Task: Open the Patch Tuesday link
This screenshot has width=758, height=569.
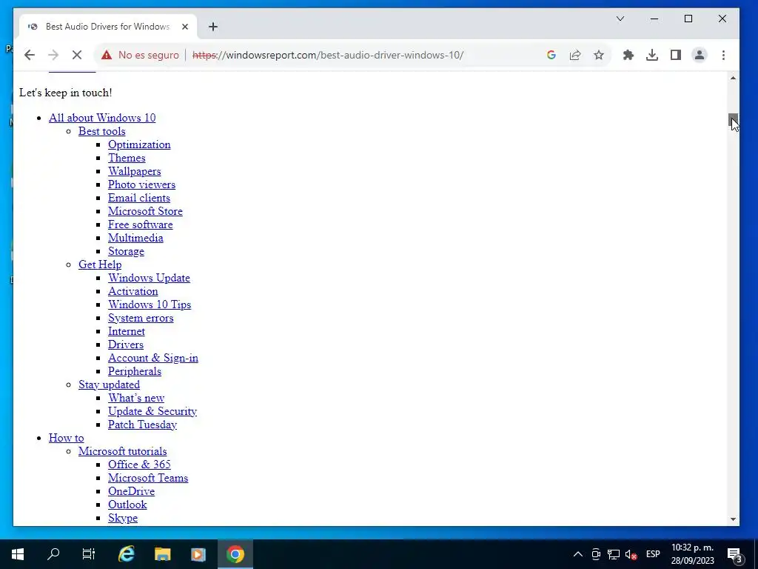Action: [143, 425]
